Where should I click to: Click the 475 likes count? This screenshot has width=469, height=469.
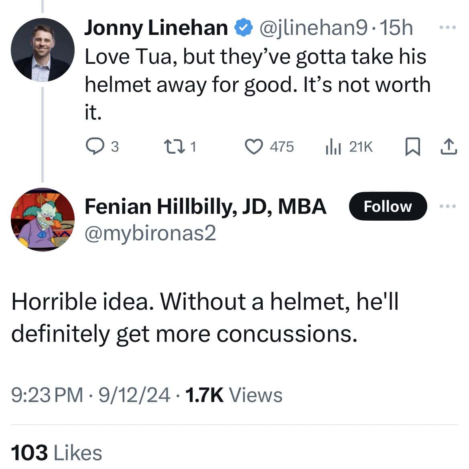pos(282,147)
